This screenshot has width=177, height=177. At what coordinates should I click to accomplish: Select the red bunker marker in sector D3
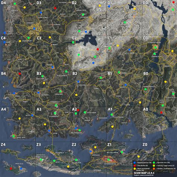55,8
